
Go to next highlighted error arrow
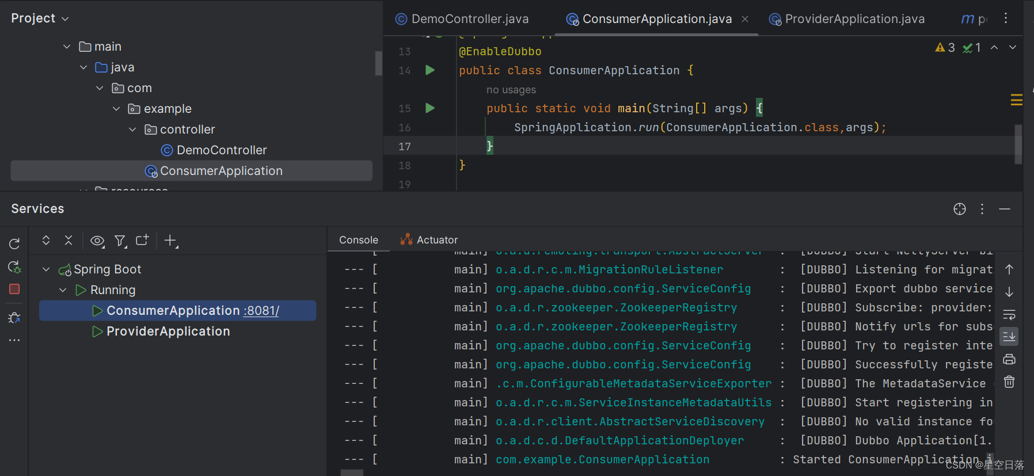(x=1013, y=47)
